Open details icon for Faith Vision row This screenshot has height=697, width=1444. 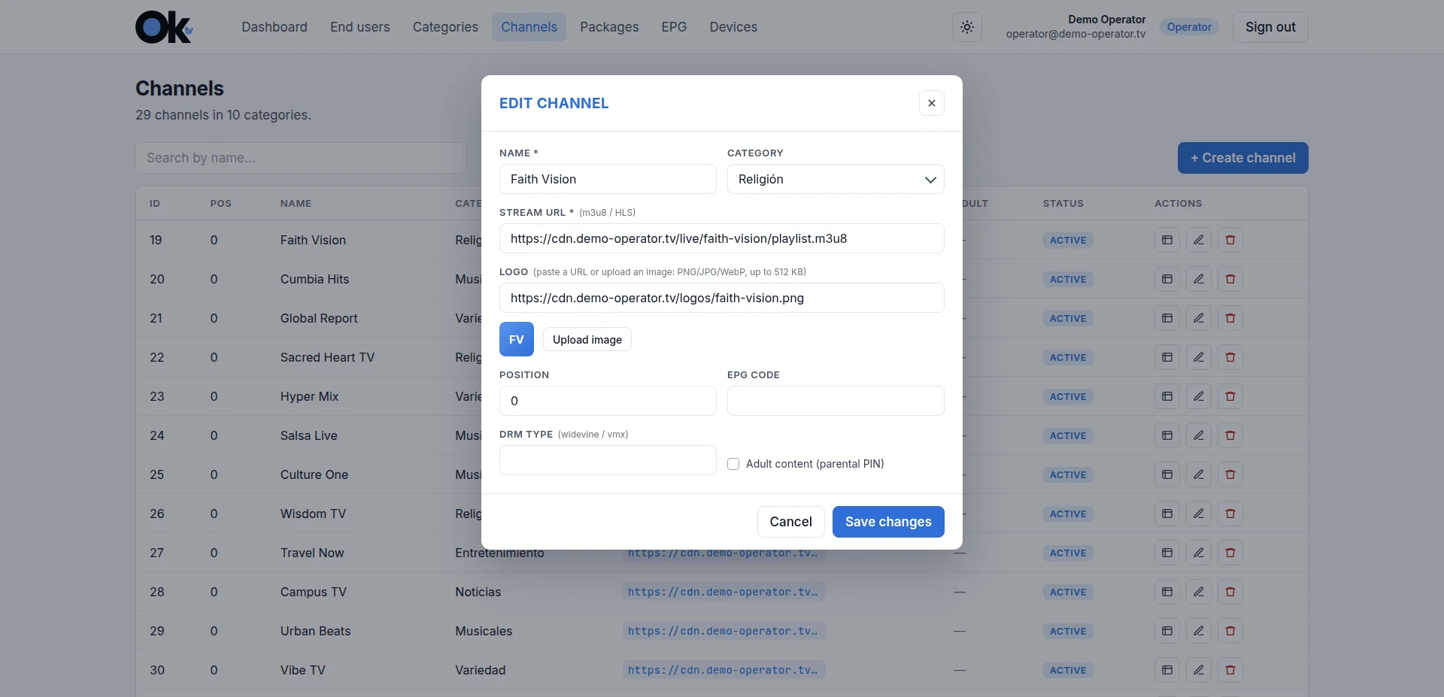[1167, 240]
